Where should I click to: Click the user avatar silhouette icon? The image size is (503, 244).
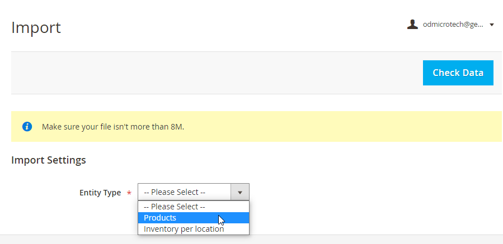click(412, 25)
